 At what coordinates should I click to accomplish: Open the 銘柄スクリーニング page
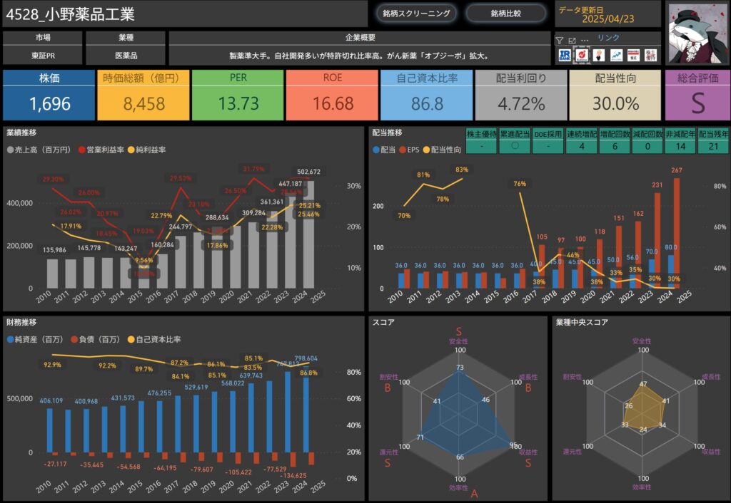[416, 14]
